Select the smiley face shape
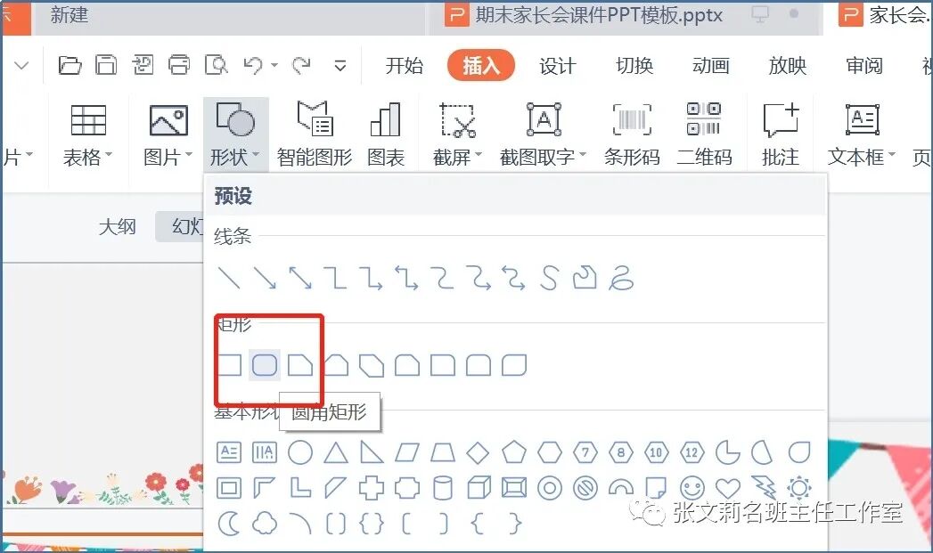Screen dimensions: 933x553 coord(693,488)
